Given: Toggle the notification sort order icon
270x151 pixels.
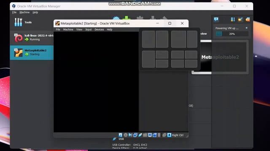Looking at the screenshot, I should 232,20.
